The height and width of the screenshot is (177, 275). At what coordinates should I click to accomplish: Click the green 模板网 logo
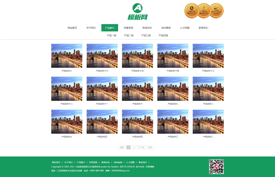[137, 11]
